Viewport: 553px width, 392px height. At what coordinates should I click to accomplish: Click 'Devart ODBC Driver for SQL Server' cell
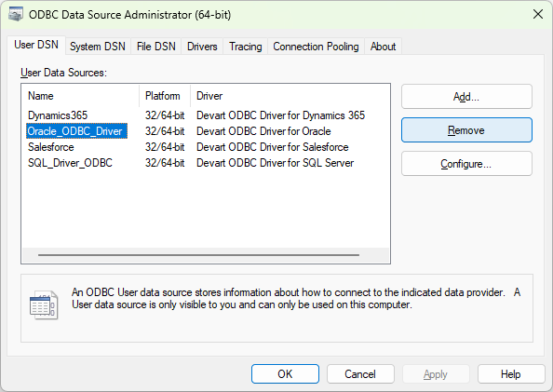click(275, 163)
